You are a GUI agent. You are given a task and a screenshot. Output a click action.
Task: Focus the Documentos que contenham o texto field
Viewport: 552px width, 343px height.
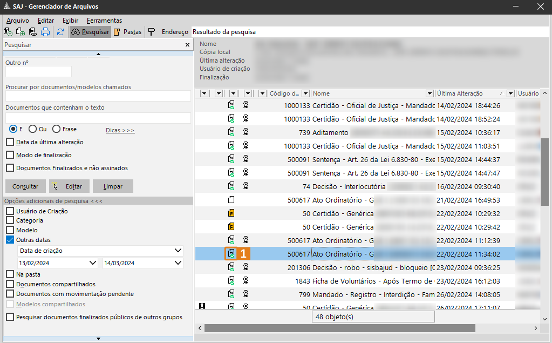[98, 118]
